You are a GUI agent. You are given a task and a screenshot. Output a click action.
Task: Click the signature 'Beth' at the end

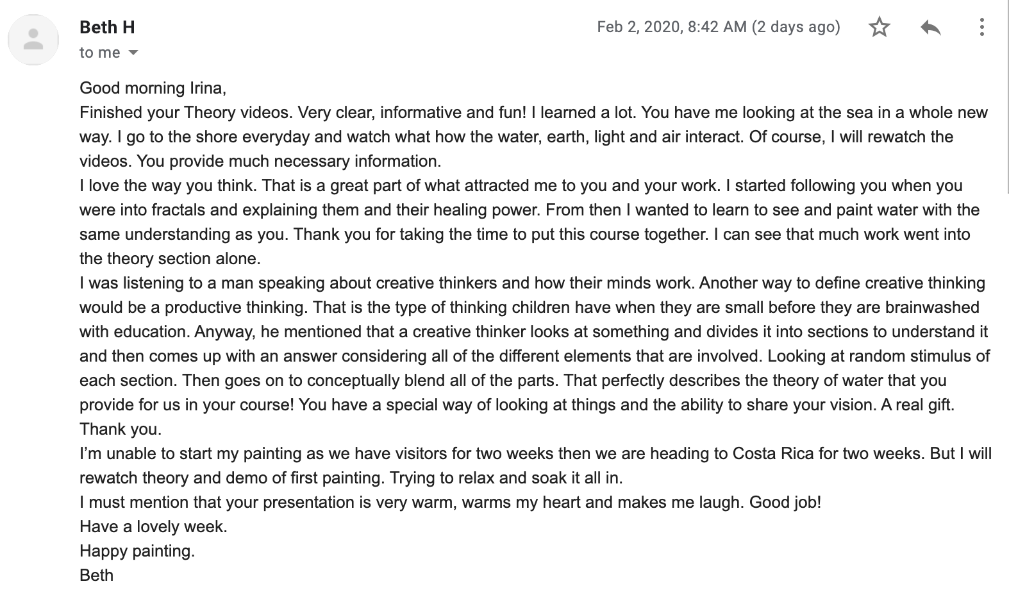[96, 575]
